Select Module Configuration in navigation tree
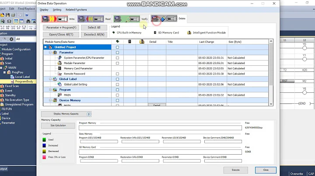315x176 pixels. (16, 49)
